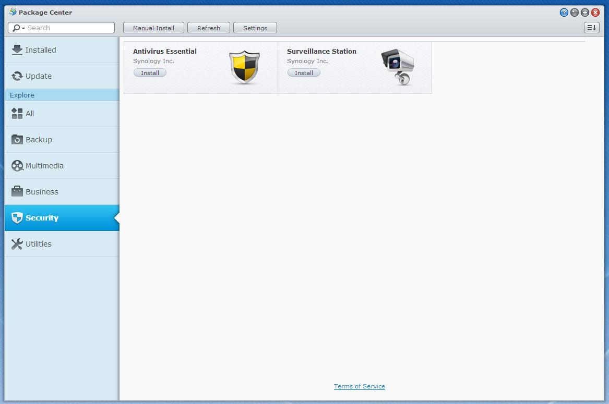The width and height of the screenshot is (609, 404).
Task: Select the Security category
Action: [x=62, y=218]
